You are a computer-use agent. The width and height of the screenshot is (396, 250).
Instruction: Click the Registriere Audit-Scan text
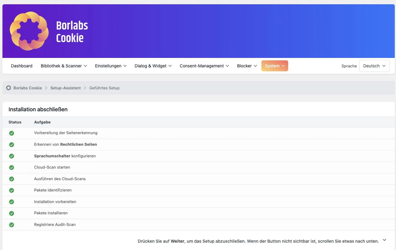(55, 224)
